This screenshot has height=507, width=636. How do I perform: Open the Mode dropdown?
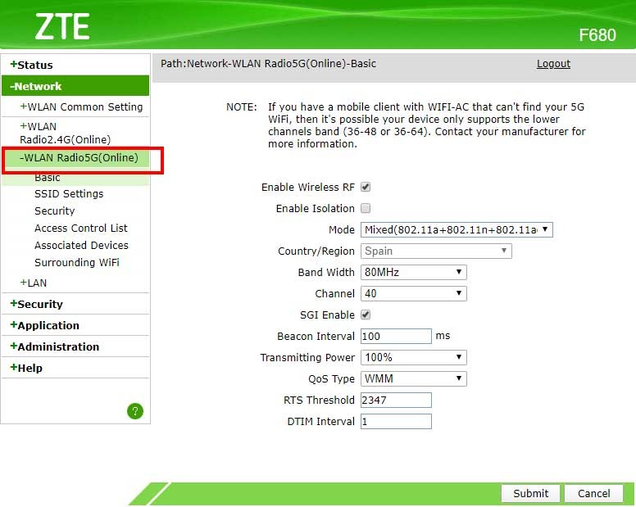tap(457, 230)
